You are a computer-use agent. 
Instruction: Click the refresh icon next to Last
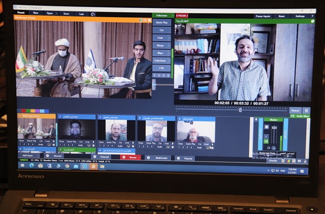93,14
